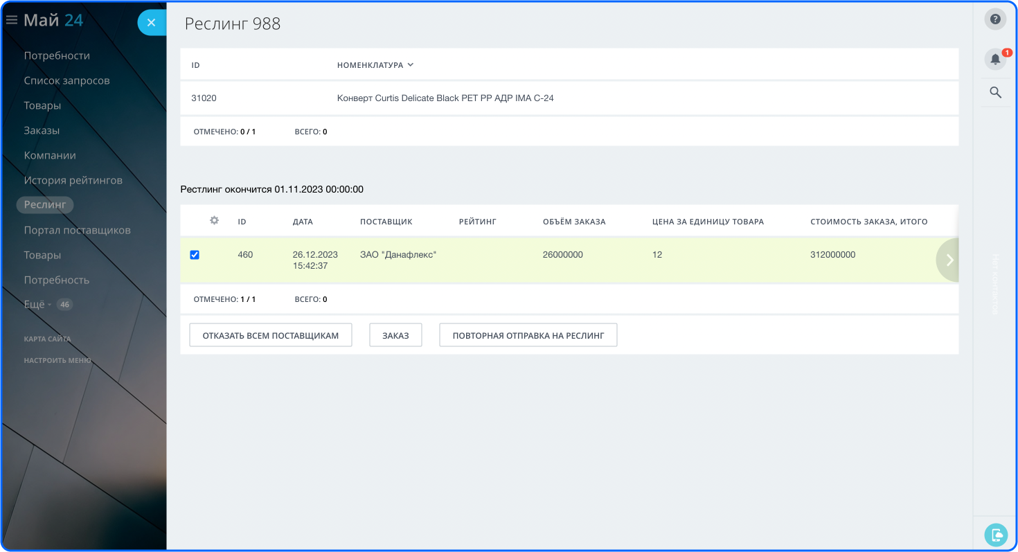Viewport: 1018px width, 552px height.
Task: Click supplier ЗАО "Данафлекс" cell
Action: point(398,255)
